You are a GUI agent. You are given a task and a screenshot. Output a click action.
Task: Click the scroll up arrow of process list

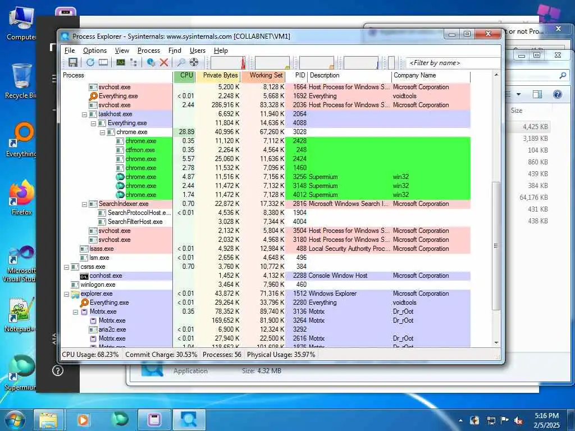click(496, 75)
